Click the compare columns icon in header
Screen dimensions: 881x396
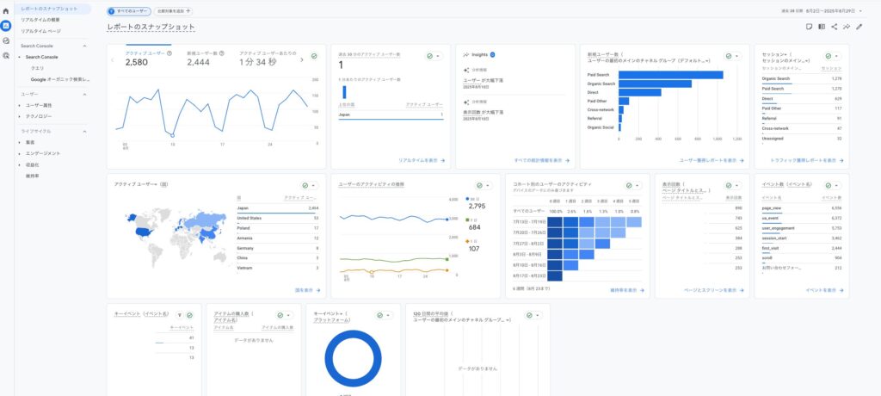822,27
